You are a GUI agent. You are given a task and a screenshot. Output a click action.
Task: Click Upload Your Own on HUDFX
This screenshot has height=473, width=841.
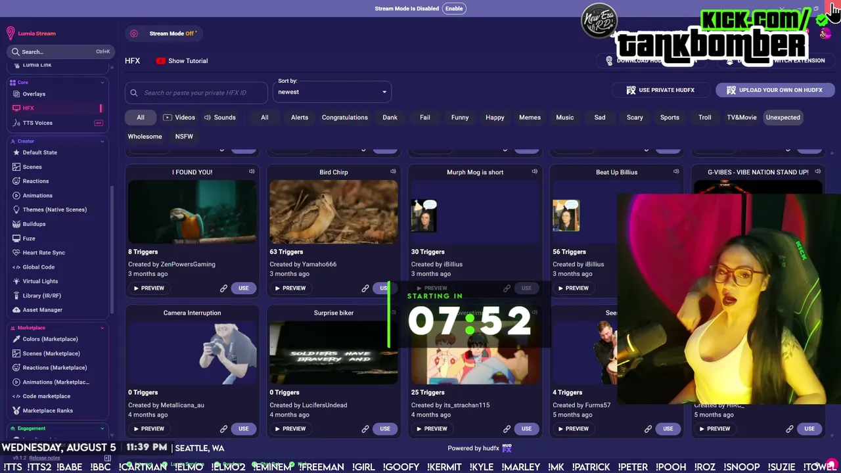tap(775, 90)
